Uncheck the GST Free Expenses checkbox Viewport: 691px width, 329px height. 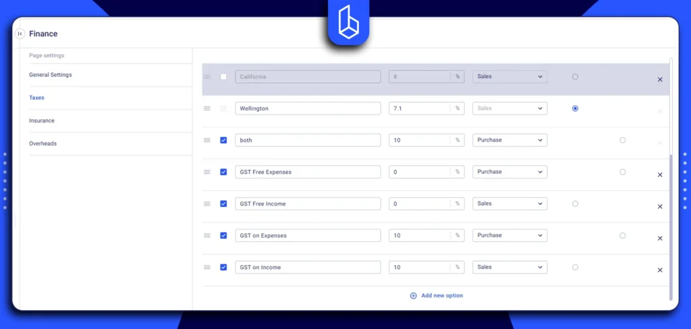(x=223, y=172)
